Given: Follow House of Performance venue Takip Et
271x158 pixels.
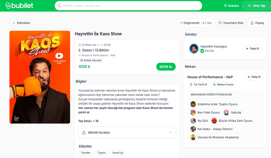Looking at the screenshot, I should point(254,77).
